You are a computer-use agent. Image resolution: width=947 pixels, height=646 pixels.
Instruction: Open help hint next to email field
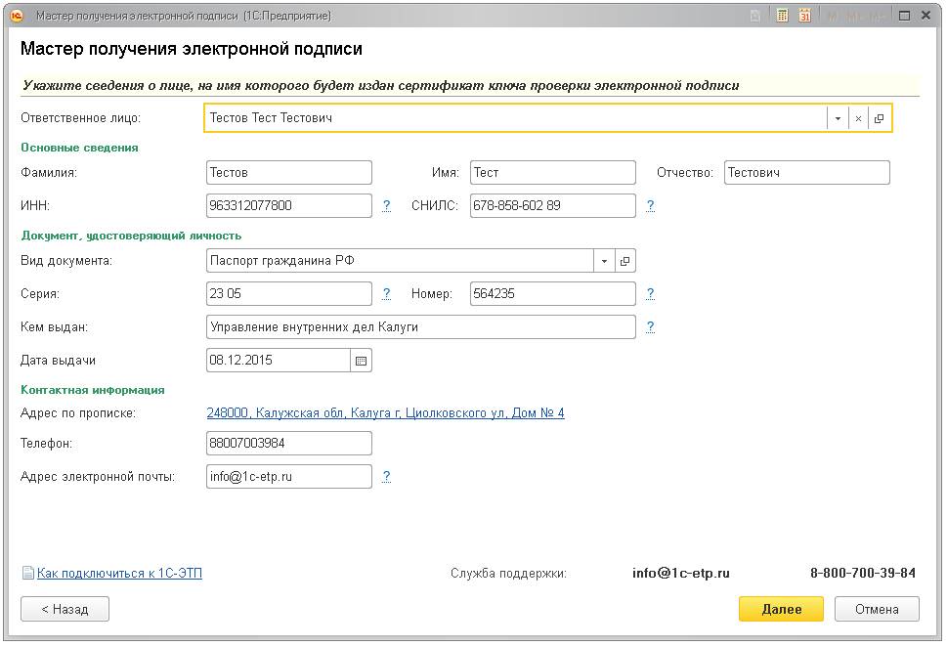pyautogui.click(x=387, y=477)
